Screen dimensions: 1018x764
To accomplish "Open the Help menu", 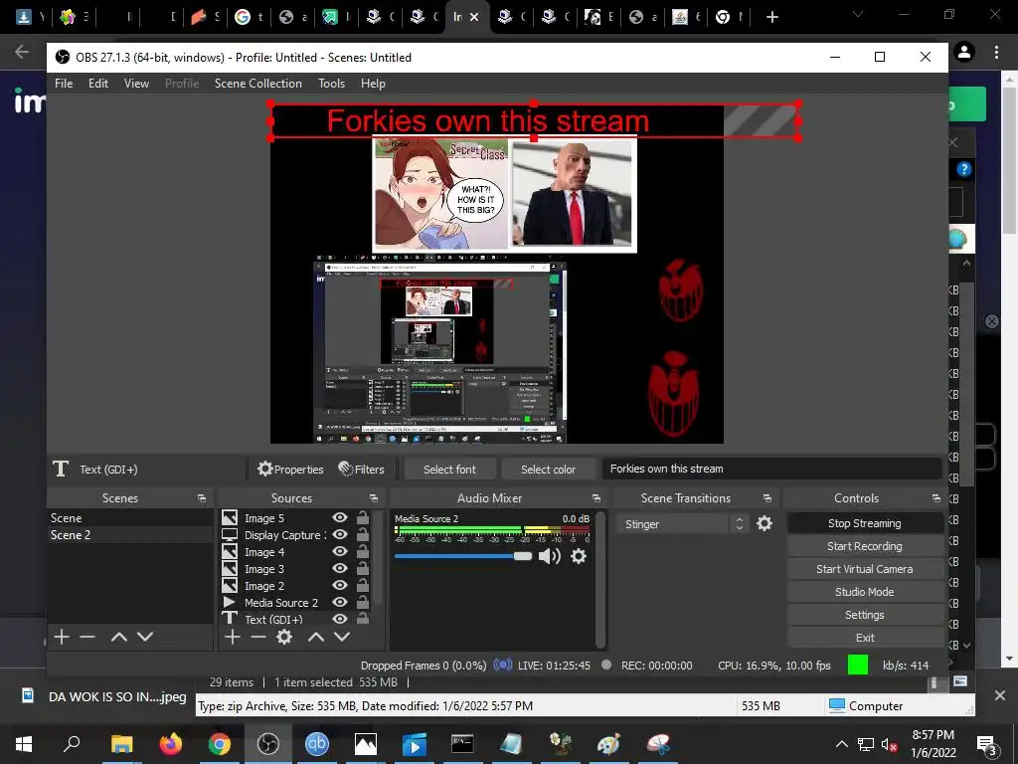I will coord(373,84).
